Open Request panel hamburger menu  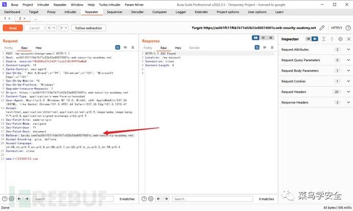pyautogui.click(x=133, y=47)
